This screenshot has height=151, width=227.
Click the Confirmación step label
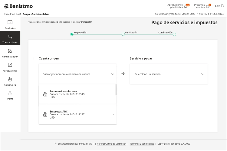click(x=165, y=33)
